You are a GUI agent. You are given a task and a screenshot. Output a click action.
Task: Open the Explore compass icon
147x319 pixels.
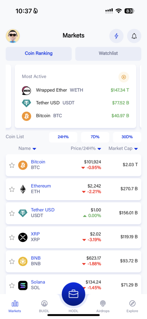pyautogui.click(x=132, y=303)
